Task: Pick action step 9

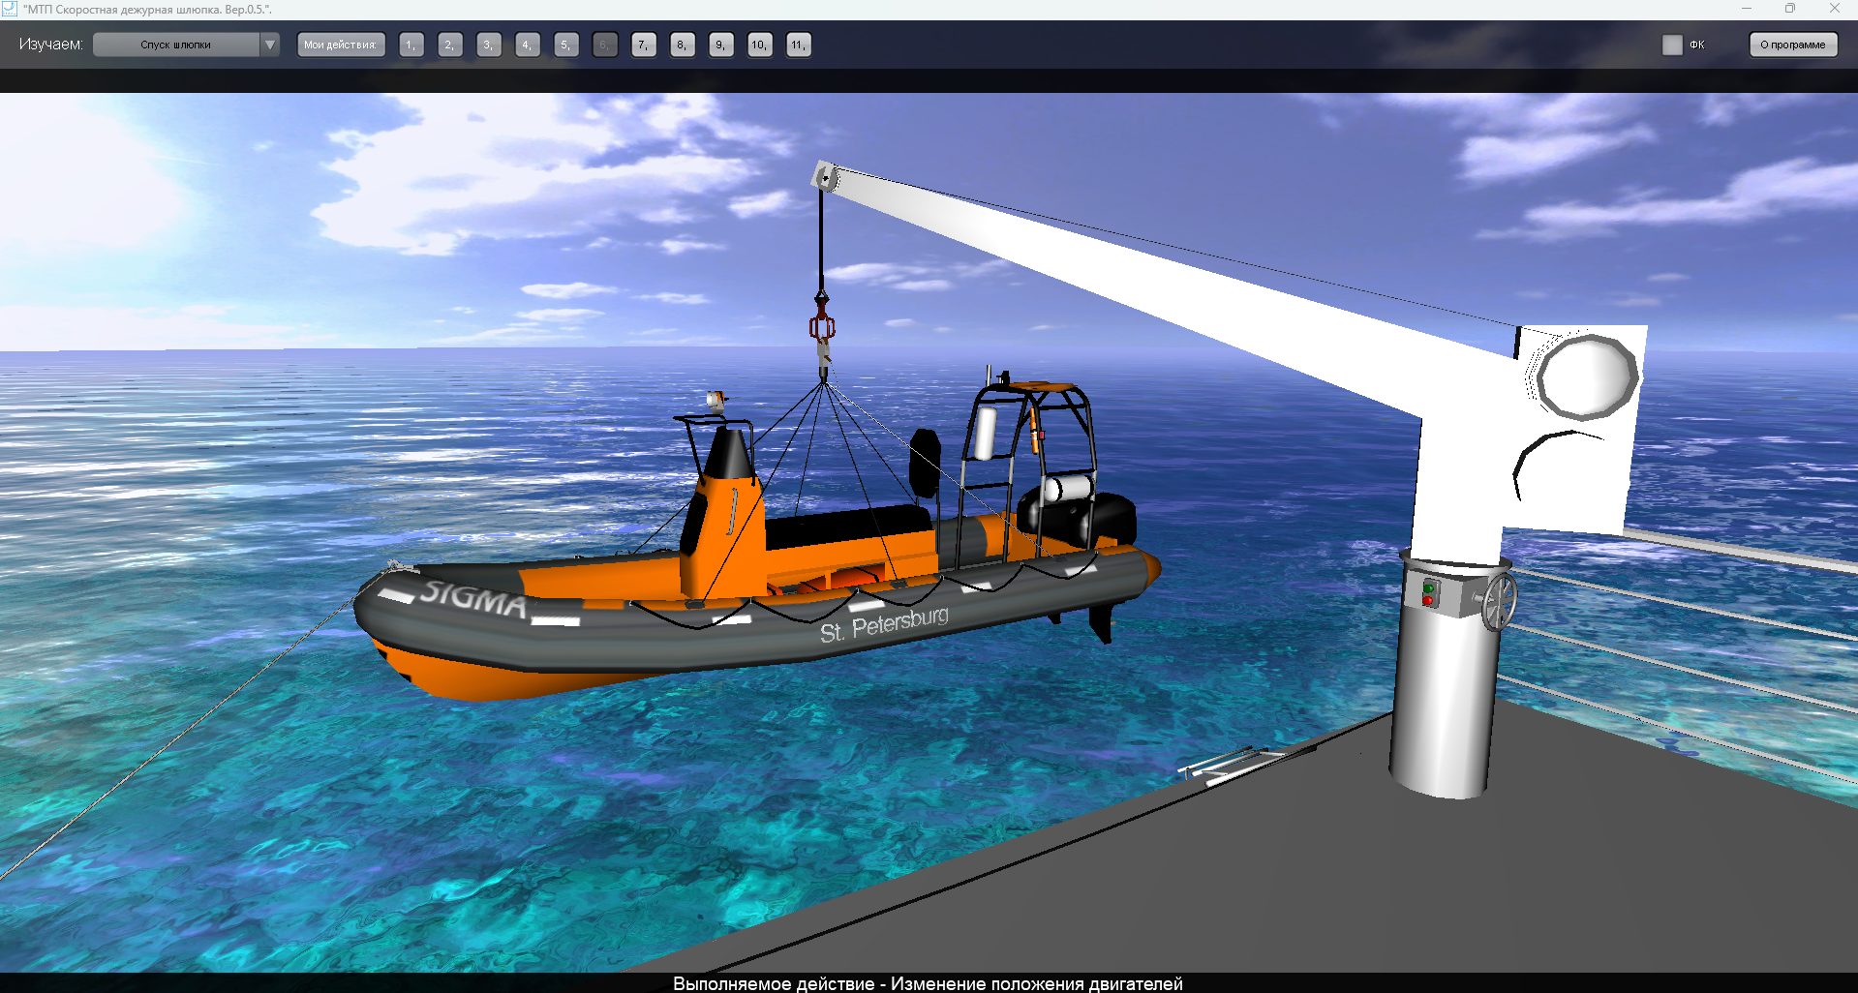Action: pos(720,45)
